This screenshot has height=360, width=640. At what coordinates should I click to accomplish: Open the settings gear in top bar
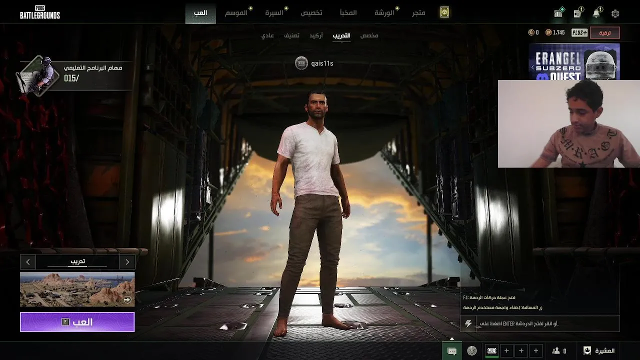click(615, 14)
